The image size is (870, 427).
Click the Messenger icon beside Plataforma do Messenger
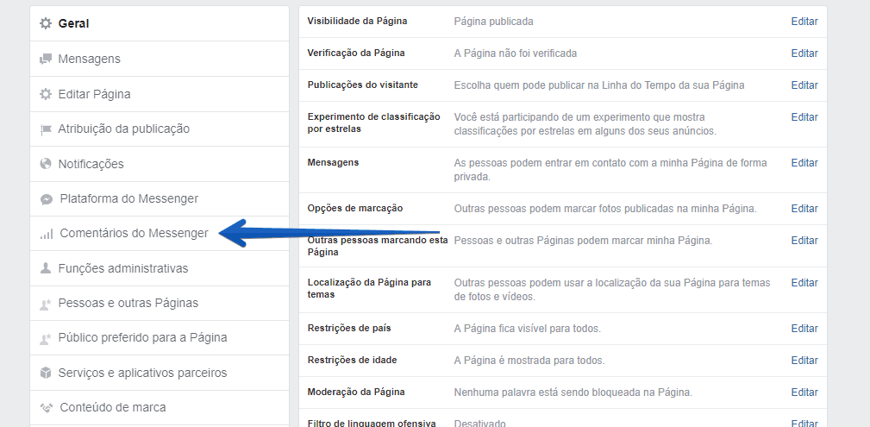tap(47, 199)
